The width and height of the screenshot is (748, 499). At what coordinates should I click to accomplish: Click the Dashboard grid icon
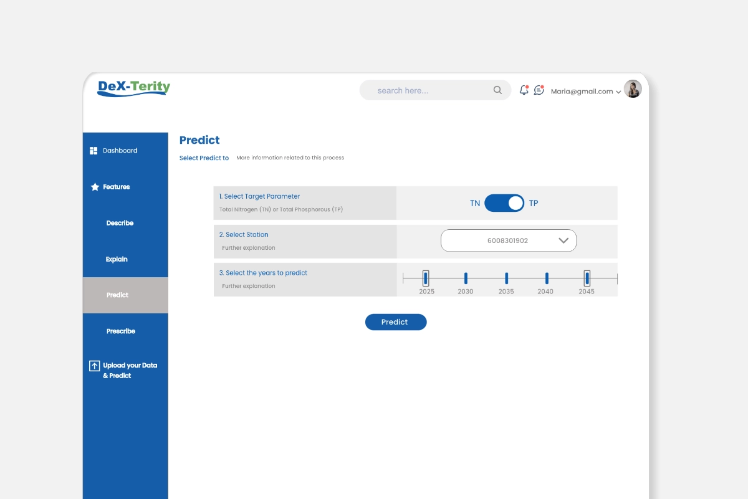(x=93, y=151)
